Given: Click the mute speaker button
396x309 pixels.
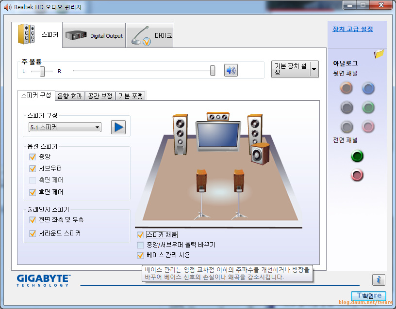Looking at the screenshot, I should pos(231,70).
